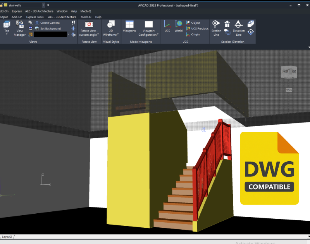Choose the UCS Origin tool

click(193, 35)
